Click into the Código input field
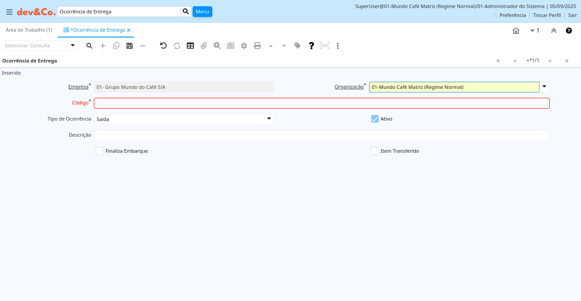581x301 pixels. point(321,103)
